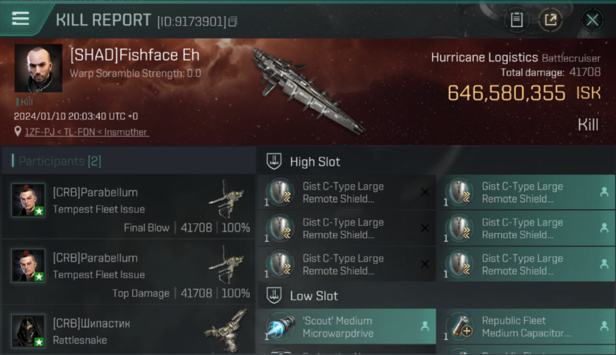Select Republic Fleet Medium Capacitor module
616x355 pixels.
tap(526, 327)
